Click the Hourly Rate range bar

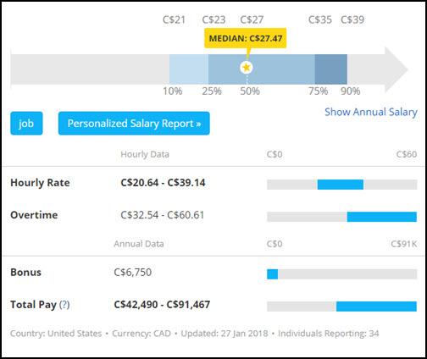(x=341, y=185)
